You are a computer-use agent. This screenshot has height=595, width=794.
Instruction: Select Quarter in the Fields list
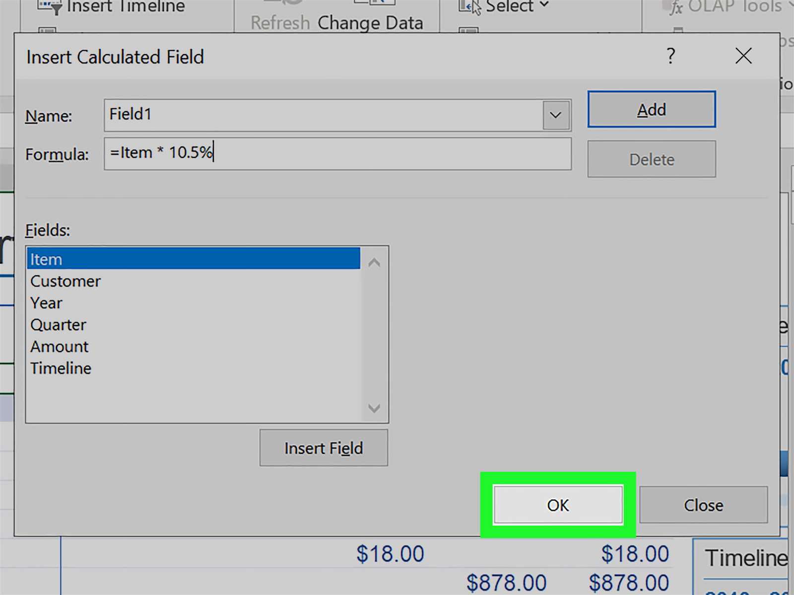click(194, 325)
